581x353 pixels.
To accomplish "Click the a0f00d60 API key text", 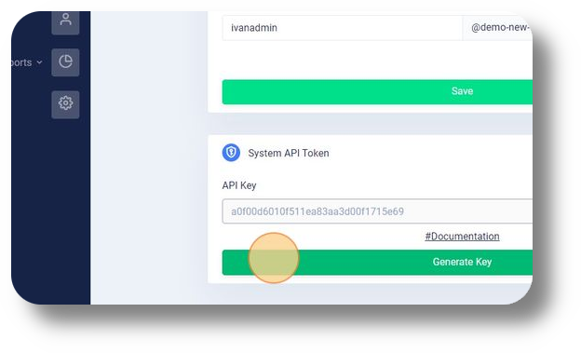I will click(318, 211).
